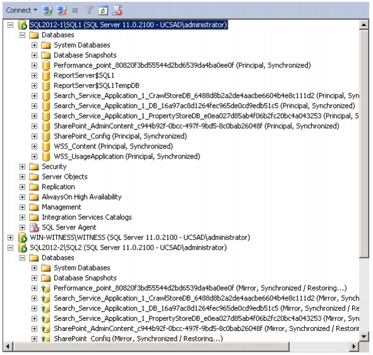
Task: Click the WSS_Content database cylinder icon
Action: click(46, 147)
